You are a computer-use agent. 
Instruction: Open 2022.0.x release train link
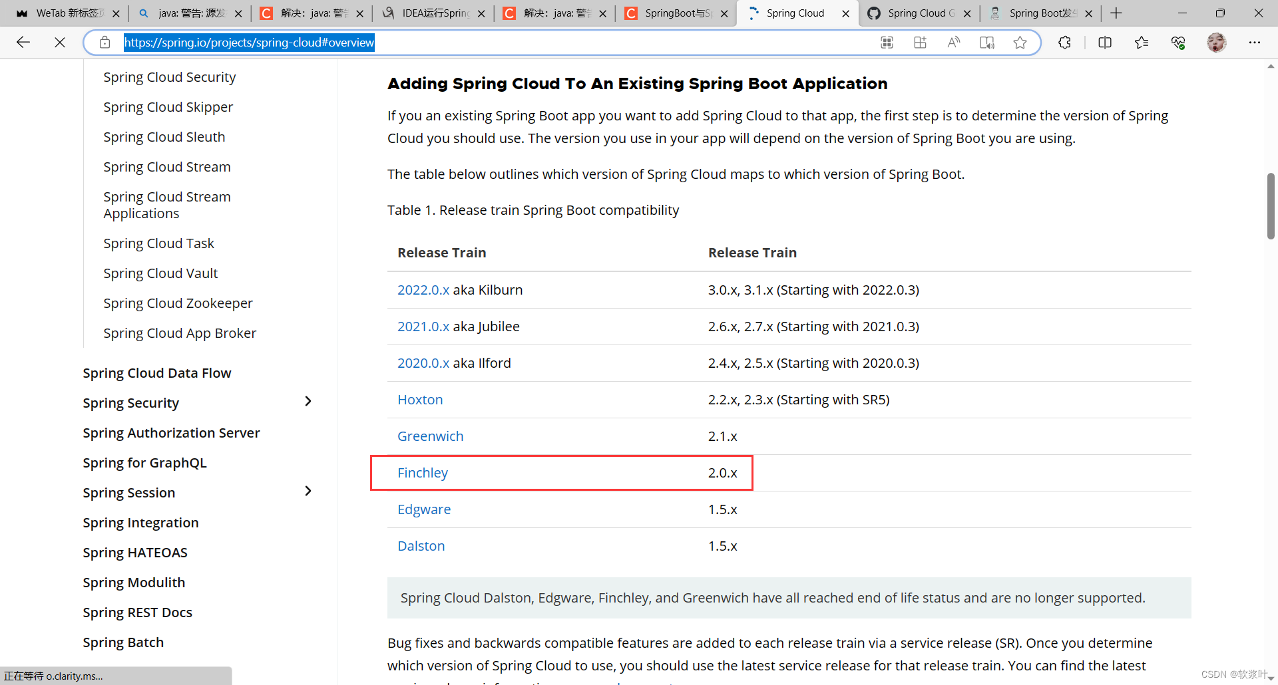pos(423,290)
